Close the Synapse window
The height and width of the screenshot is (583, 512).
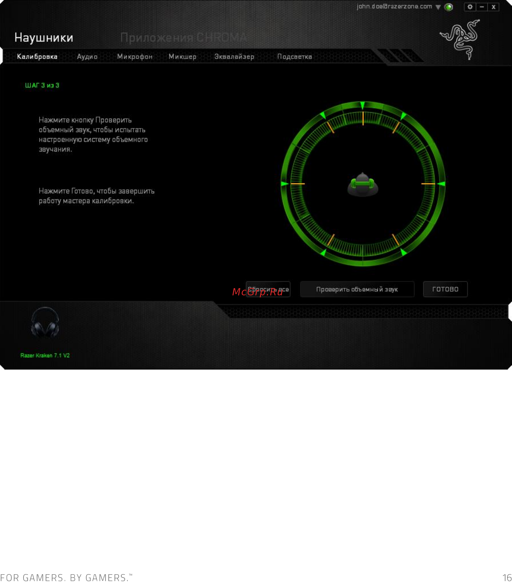(494, 7)
